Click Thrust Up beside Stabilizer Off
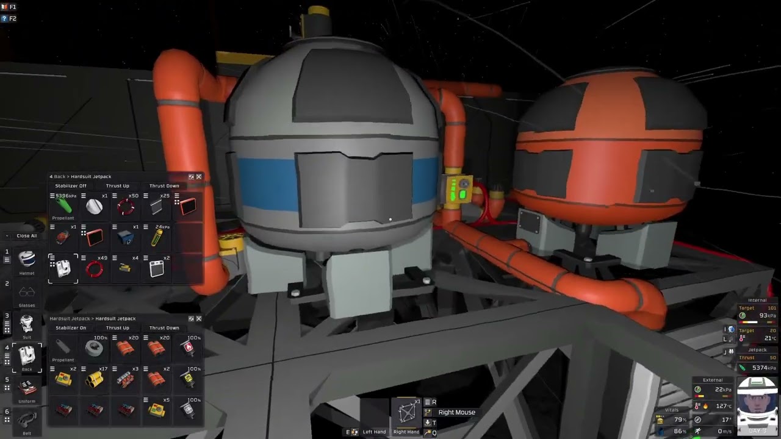Image resolution: width=781 pixels, height=439 pixels. pos(117,186)
